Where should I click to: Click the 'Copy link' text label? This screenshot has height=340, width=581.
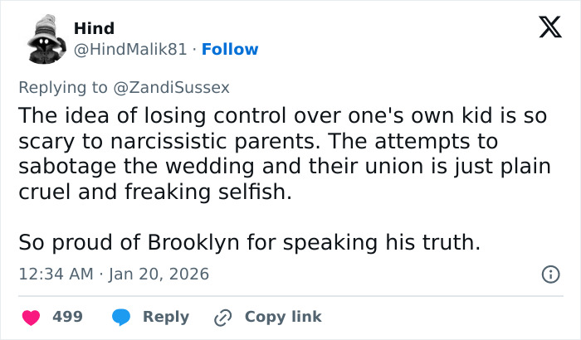[x=283, y=317]
